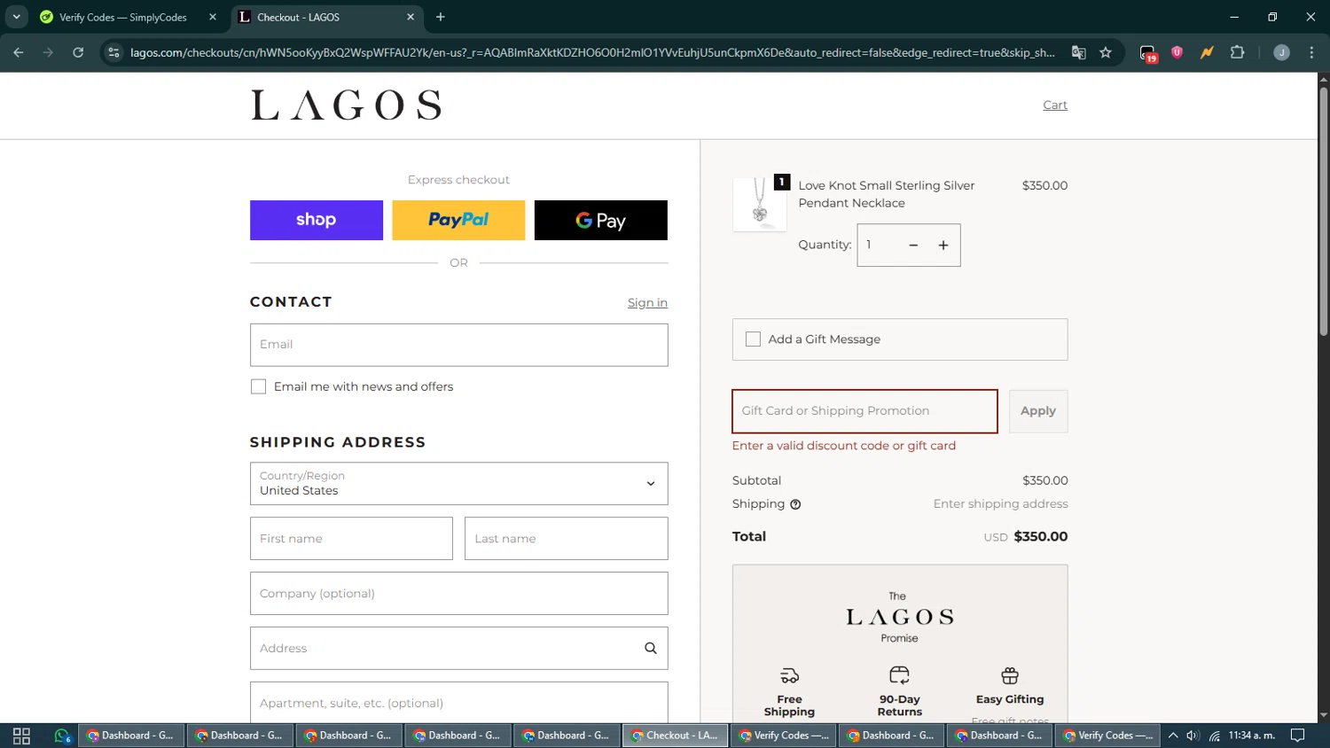This screenshot has width=1330, height=748.
Task: Open the Chrome three-dot menu
Action: pos(1311,52)
